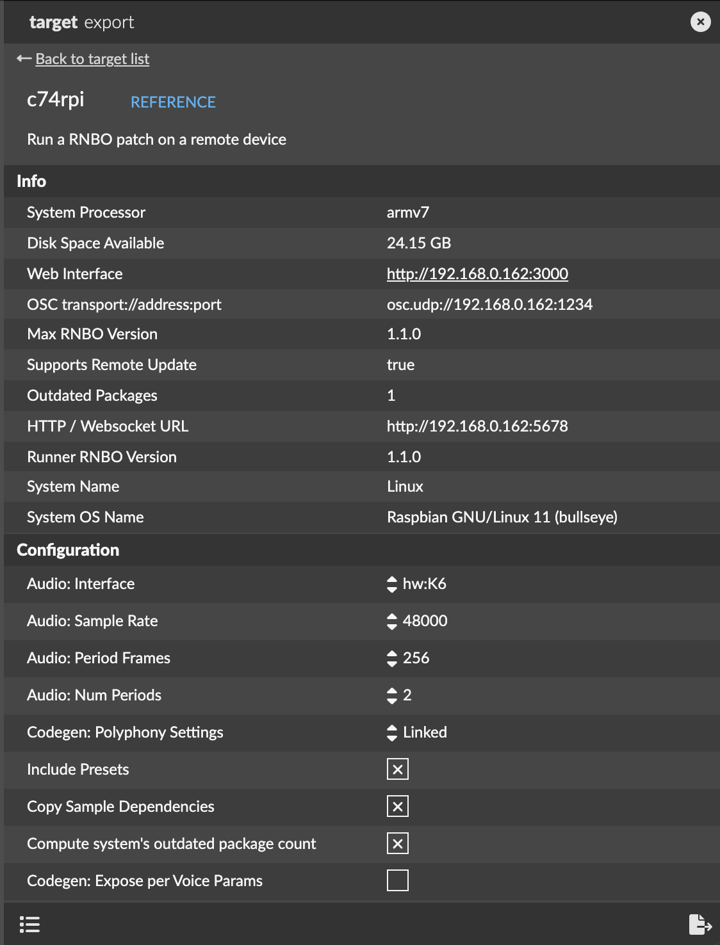This screenshot has height=945, width=720.
Task: Click the export file icon at bottom right
Action: tap(700, 925)
